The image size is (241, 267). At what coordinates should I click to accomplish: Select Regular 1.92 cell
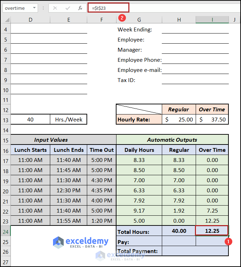point(179,211)
